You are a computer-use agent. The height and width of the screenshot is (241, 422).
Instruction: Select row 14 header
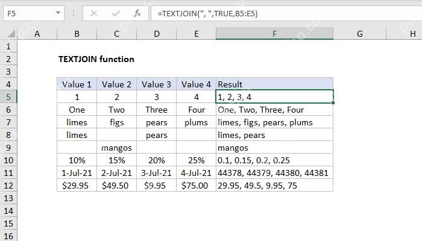pyautogui.click(x=8, y=211)
